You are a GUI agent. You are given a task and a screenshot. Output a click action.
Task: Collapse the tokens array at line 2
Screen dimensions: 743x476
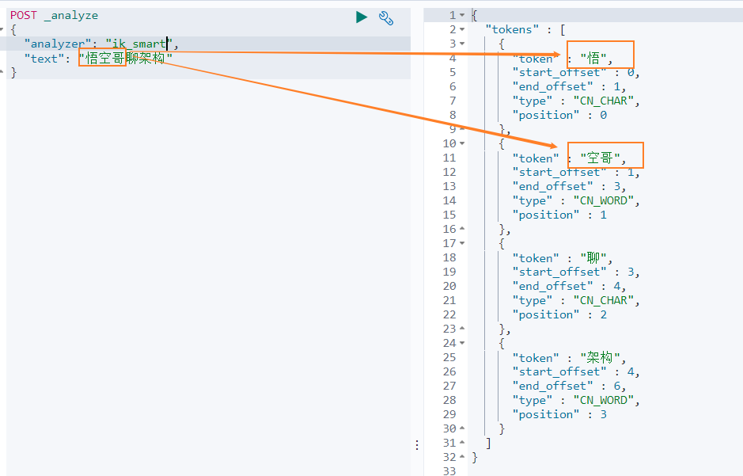[462, 30]
